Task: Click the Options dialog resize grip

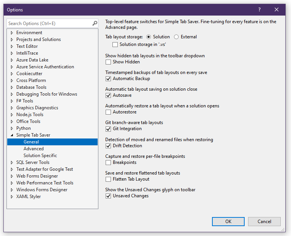Action: click(283, 230)
